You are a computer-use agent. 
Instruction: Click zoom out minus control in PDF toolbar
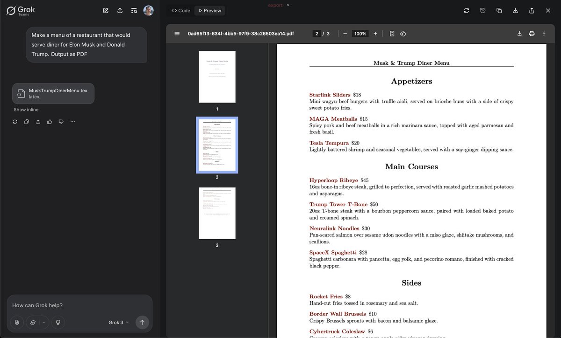(345, 34)
